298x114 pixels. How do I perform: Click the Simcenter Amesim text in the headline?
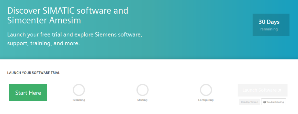pyautogui.click(x=44, y=21)
